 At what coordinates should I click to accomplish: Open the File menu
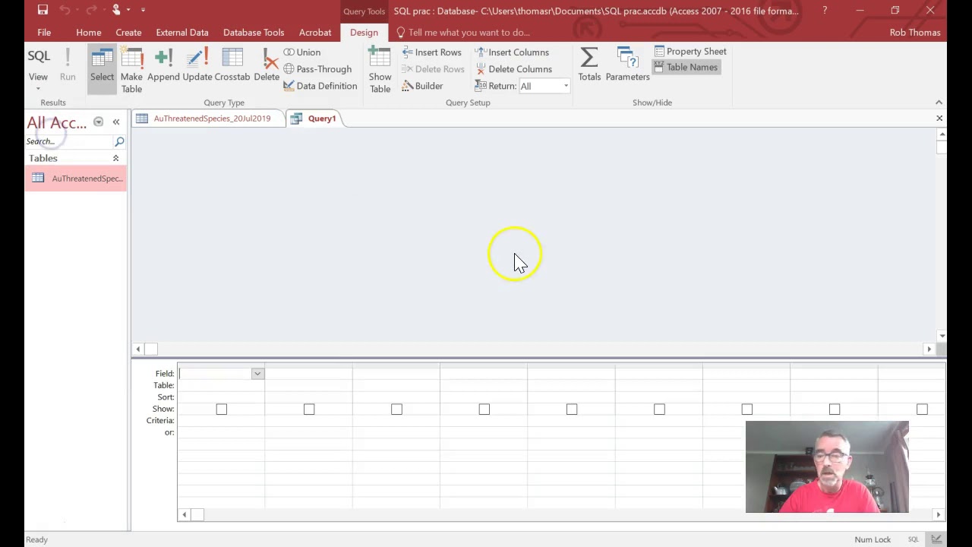click(x=44, y=33)
